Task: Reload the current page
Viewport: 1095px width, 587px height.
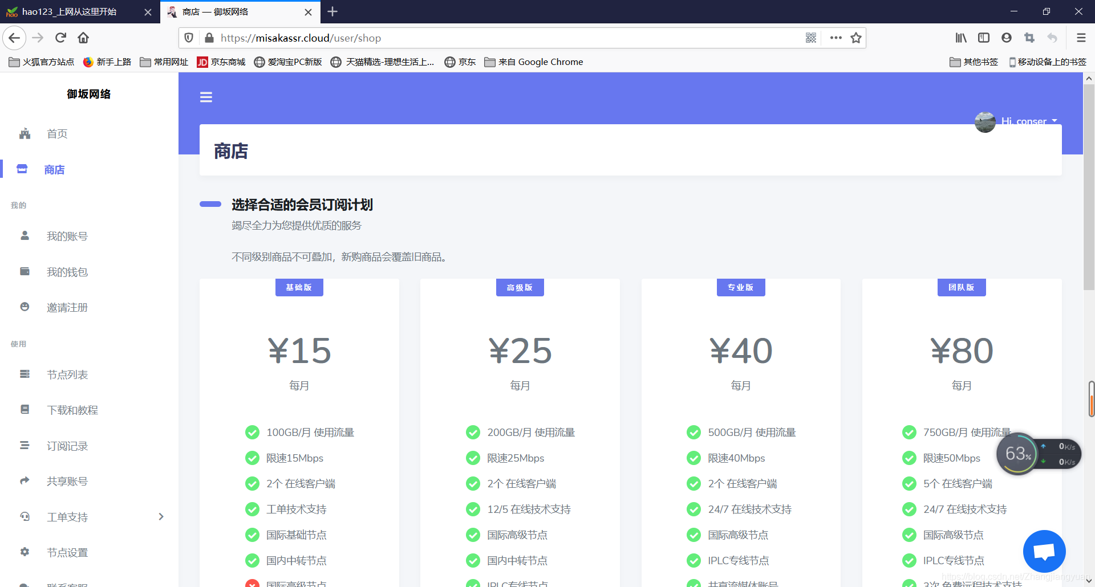Action: 60,38
